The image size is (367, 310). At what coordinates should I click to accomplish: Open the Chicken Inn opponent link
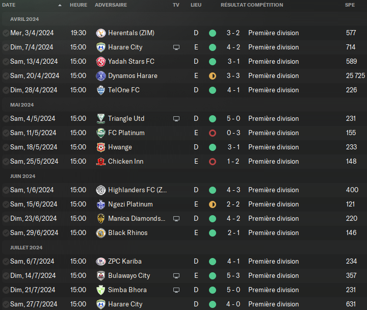pyautogui.click(x=126, y=162)
